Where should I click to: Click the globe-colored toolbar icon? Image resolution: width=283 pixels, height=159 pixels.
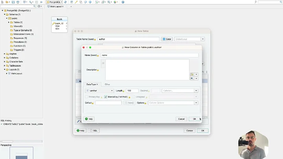click(x=115, y=2)
